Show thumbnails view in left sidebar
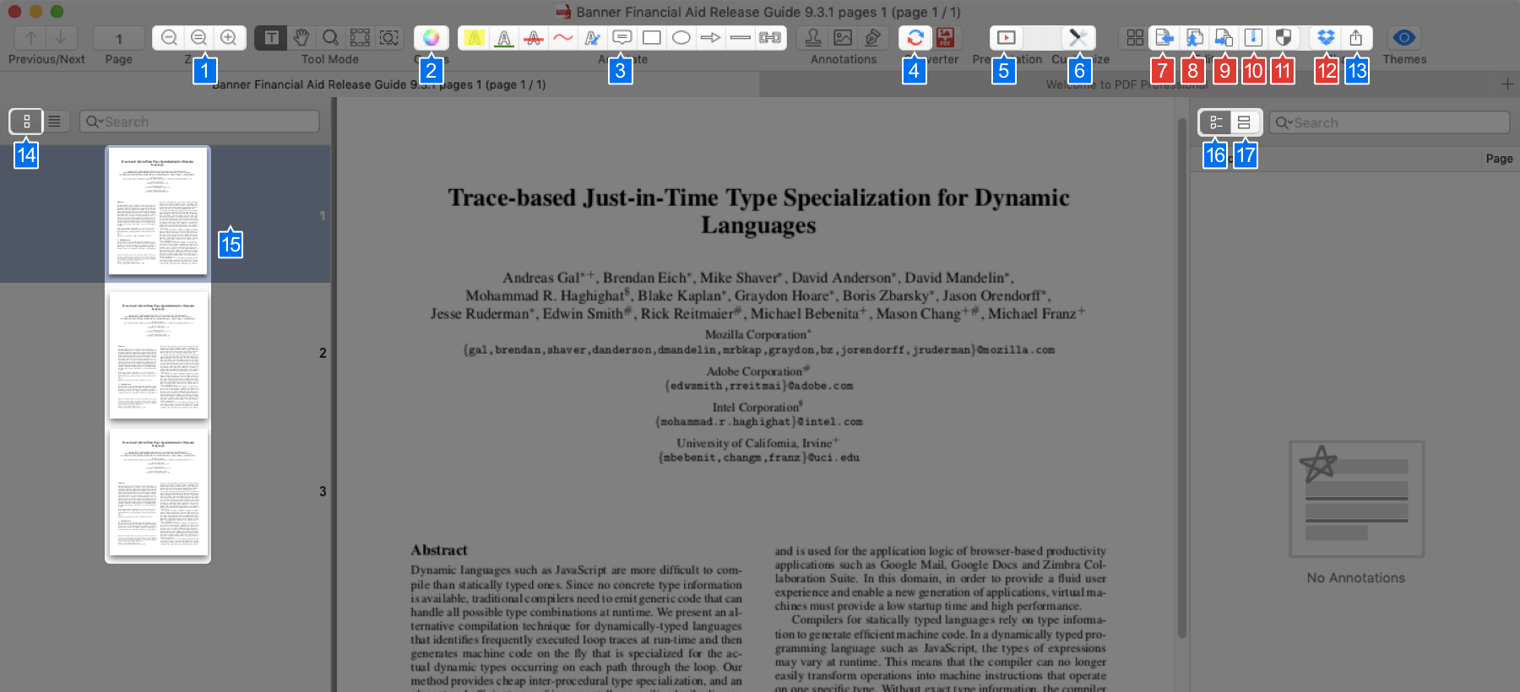Image resolution: width=1520 pixels, height=692 pixels. [x=26, y=122]
